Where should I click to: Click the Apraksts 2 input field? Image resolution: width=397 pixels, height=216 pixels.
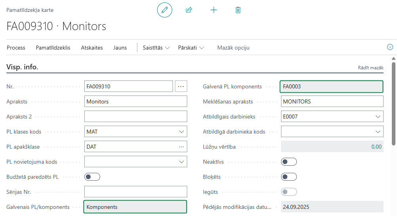pyautogui.click(x=135, y=117)
